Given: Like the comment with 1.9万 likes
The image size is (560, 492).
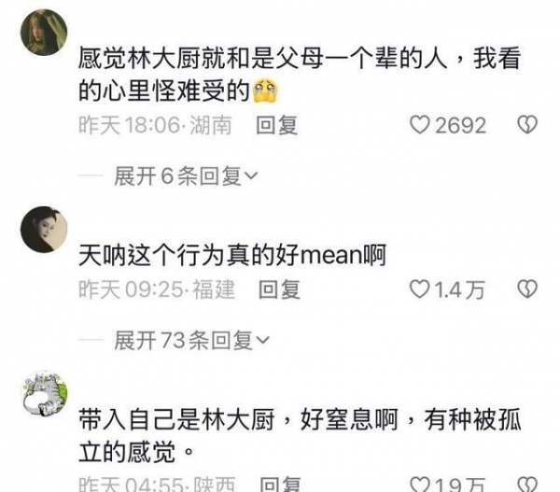Looking at the screenshot, I should (x=420, y=485).
